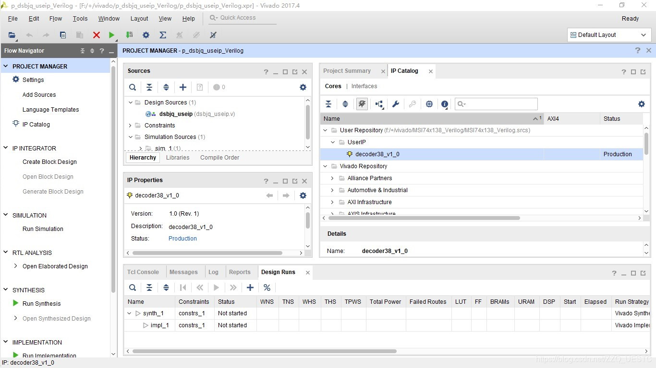
Task: Collapse all in IP Catalog toolbar
Action: pyautogui.click(x=328, y=104)
